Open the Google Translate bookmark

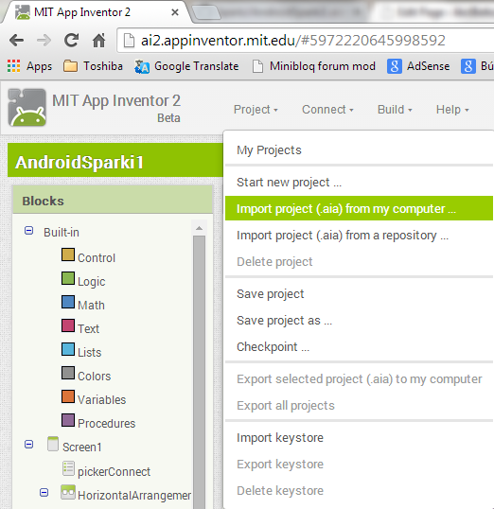[x=186, y=66]
